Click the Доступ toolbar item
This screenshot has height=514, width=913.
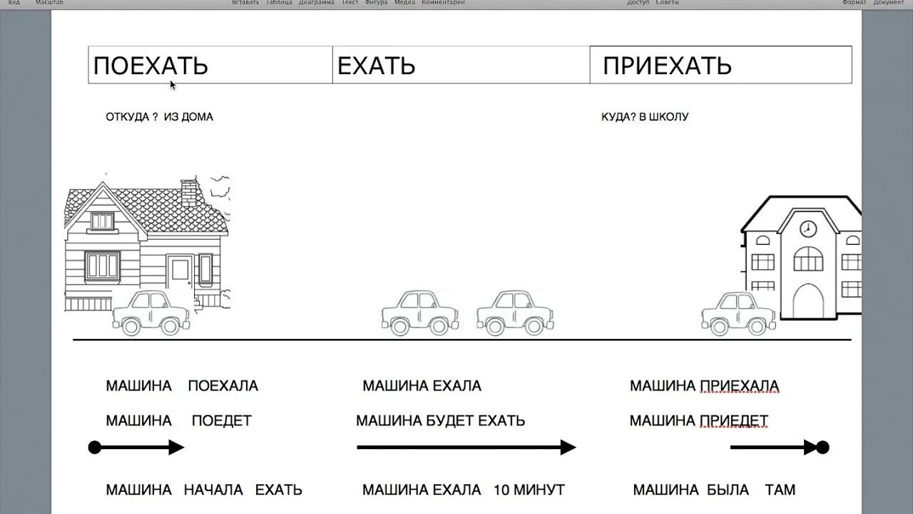pyautogui.click(x=638, y=2)
